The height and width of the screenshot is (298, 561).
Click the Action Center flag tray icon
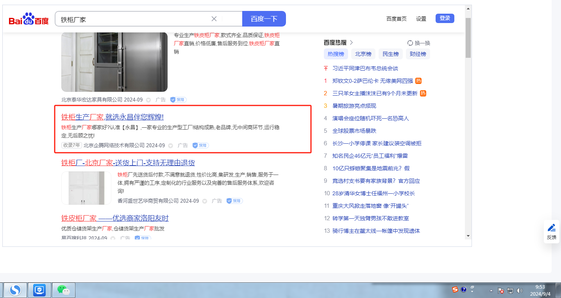pyautogui.click(x=501, y=291)
